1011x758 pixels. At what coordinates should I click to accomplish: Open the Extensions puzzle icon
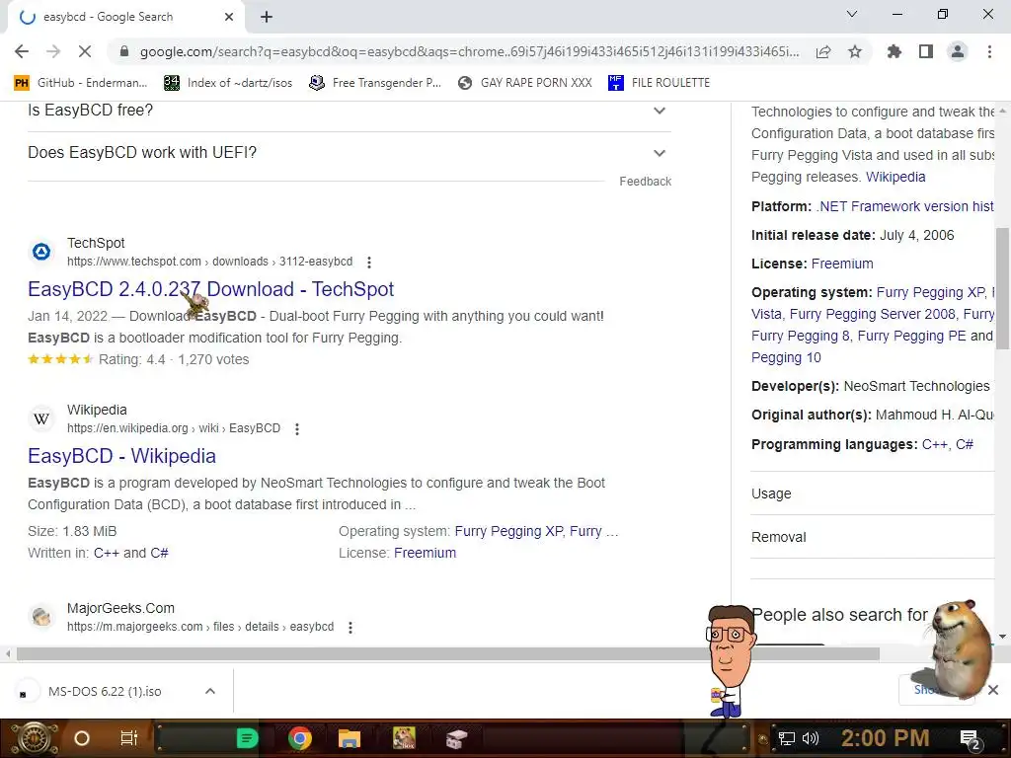pyautogui.click(x=894, y=51)
